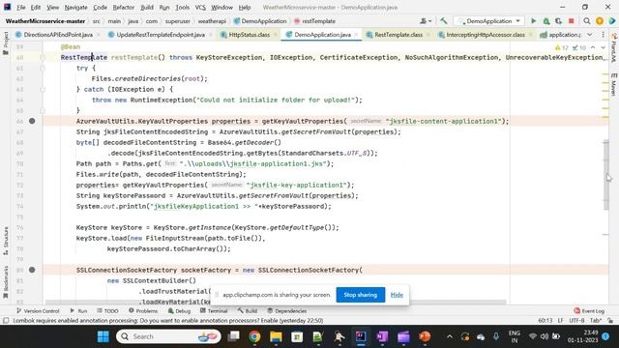Open the Problems tool window

pos(143,311)
